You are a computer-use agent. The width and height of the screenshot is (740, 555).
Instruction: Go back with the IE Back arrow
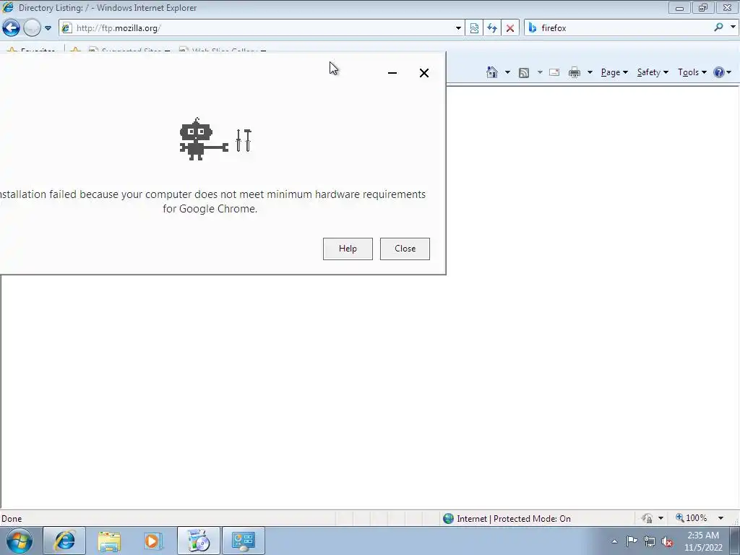point(12,28)
